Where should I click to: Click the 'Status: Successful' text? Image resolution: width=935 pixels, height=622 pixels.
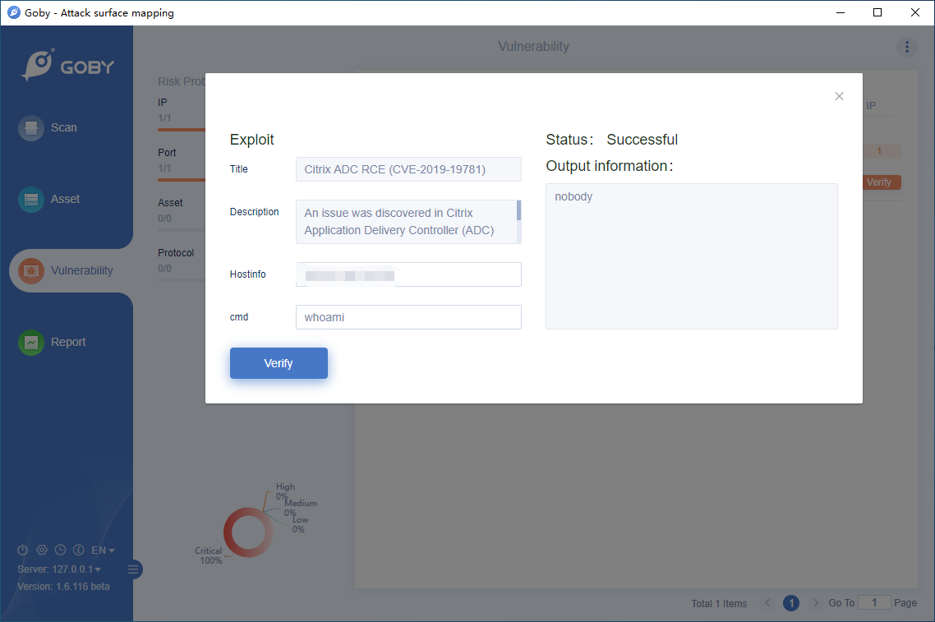(612, 140)
